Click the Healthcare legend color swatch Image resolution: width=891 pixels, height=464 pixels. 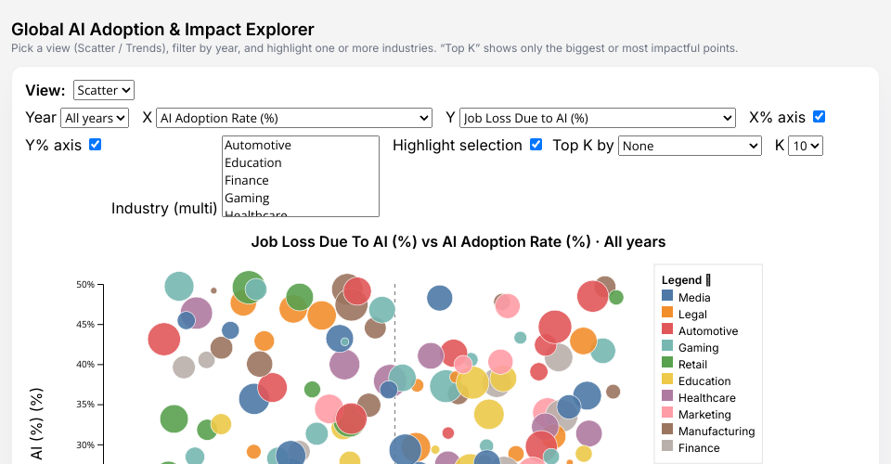pyautogui.click(x=667, y=397)
